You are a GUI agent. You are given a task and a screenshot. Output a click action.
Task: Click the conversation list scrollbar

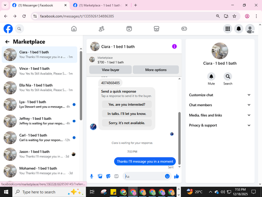81,86
